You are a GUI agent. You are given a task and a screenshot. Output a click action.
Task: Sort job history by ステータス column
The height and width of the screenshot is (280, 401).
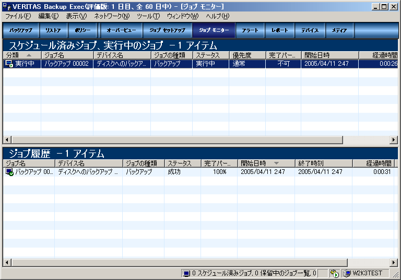(x=183, y=164)
